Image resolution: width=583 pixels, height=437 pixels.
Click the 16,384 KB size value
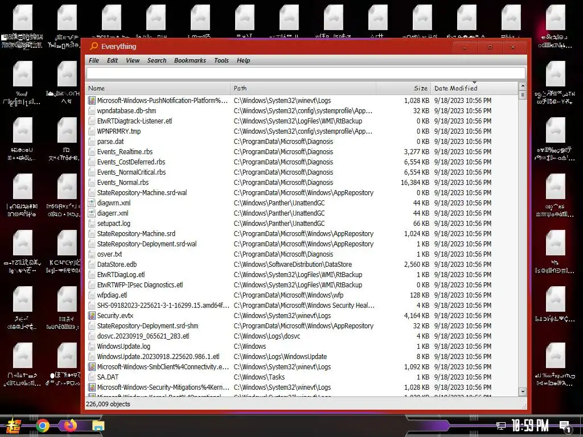pyautogui.click(x=415, y=183)
